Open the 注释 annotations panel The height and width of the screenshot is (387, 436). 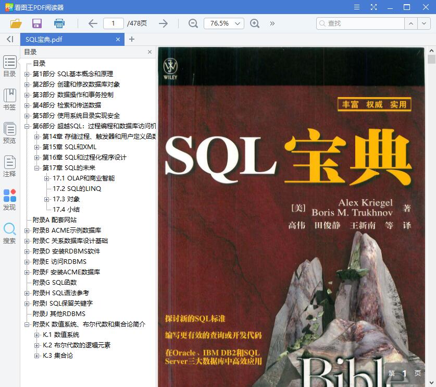9,166
